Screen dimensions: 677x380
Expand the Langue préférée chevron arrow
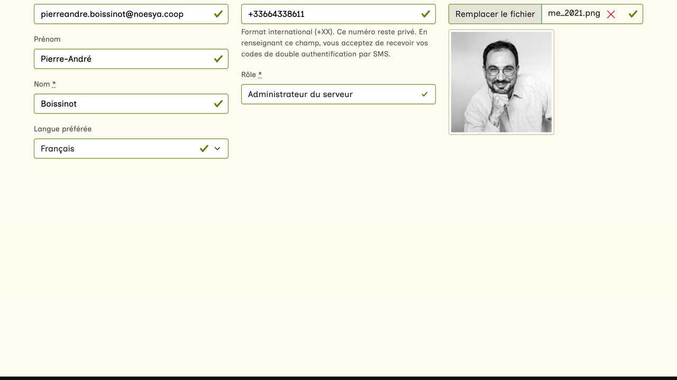pos(217,149)
